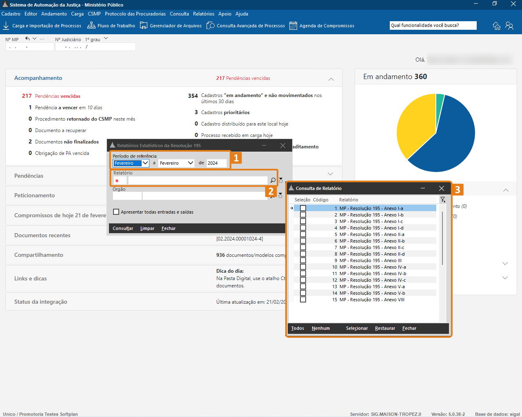Open the Fluxo de Trabalho flowchart icon
522x417 pixels.
click(91, 26)
